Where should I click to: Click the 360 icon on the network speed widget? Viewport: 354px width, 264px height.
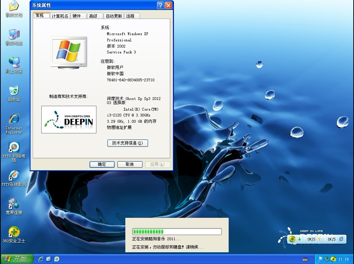click(x=292, y=239)
